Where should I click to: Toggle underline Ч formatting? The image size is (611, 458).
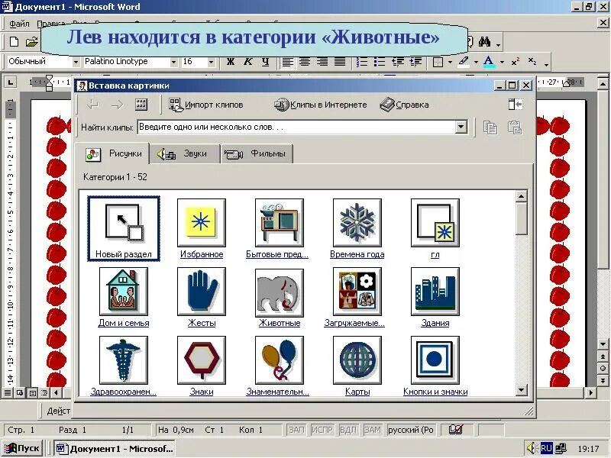(266, 62)
